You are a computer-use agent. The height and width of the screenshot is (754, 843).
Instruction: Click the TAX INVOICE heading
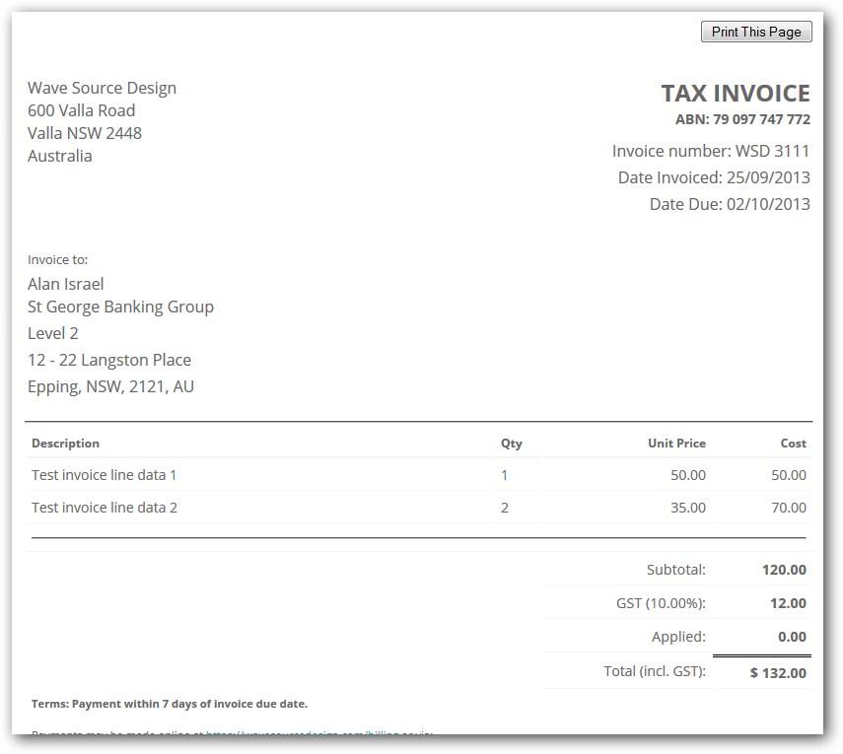coord(735,93)
